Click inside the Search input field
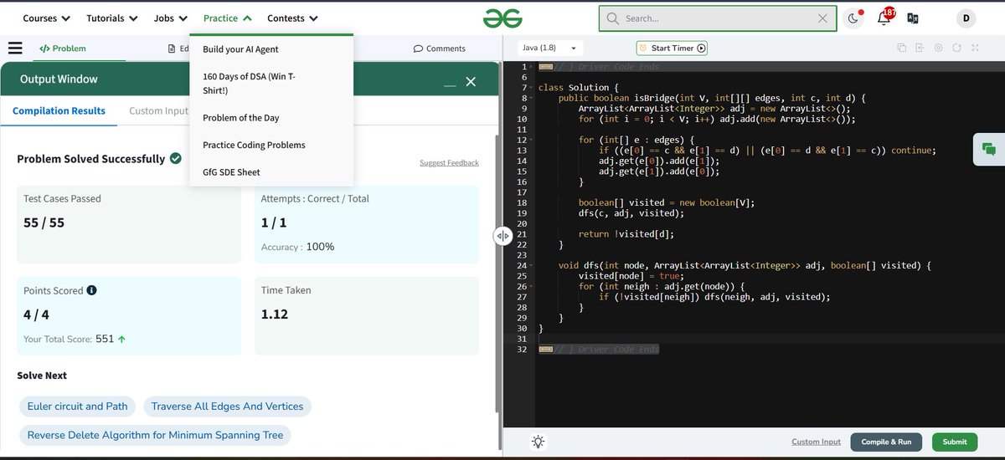This screenshot has height=460, width=1005. [x=719, y=18]
